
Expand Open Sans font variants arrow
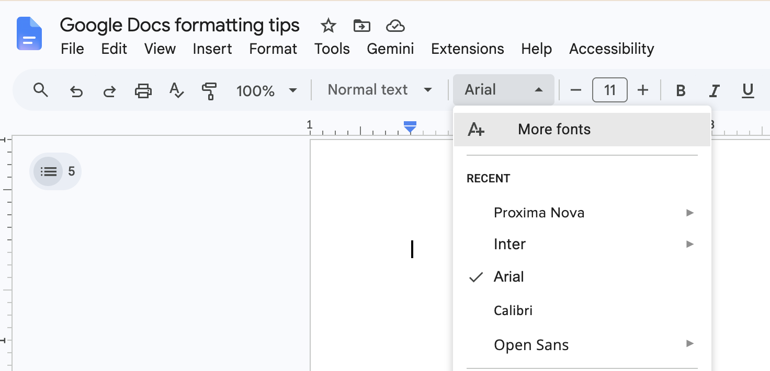click(690, 344)
